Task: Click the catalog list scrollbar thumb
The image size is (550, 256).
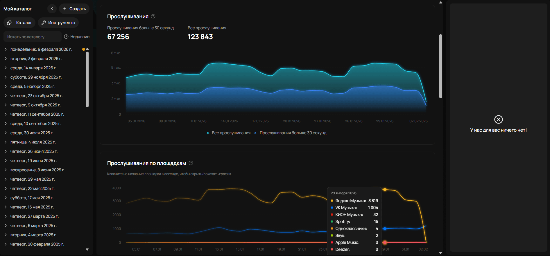Action: [87, 79]
